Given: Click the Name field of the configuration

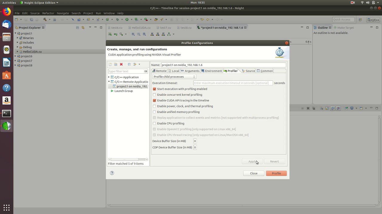Looking at the screenshot, I should [x=224, y=65].
